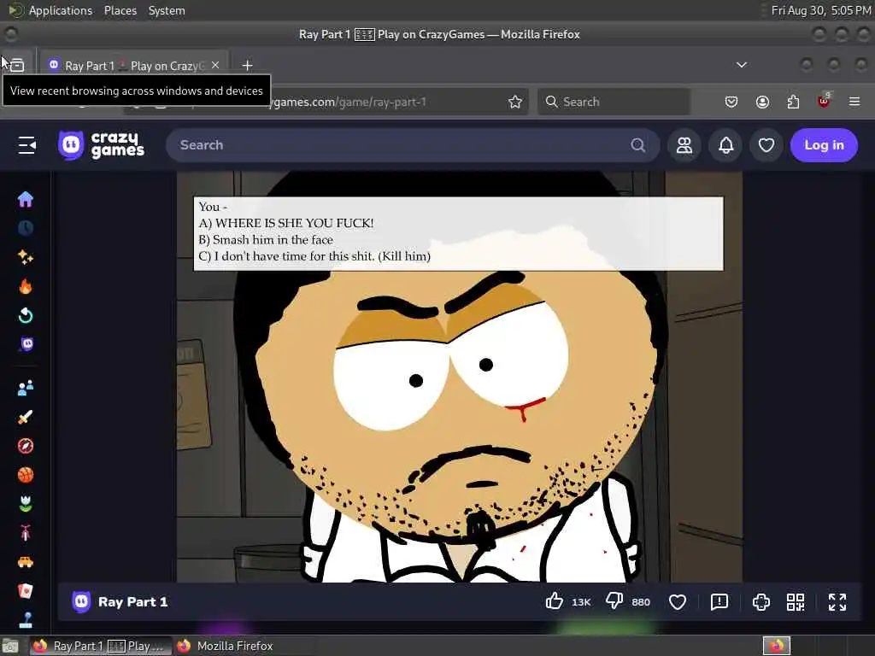Open New games sparkle icon

(25, 257)
